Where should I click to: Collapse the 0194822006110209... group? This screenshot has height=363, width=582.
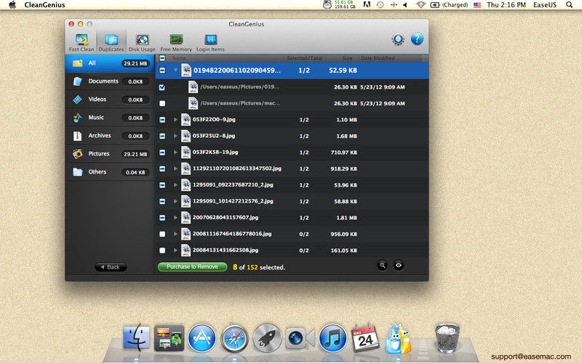(175, 70)
